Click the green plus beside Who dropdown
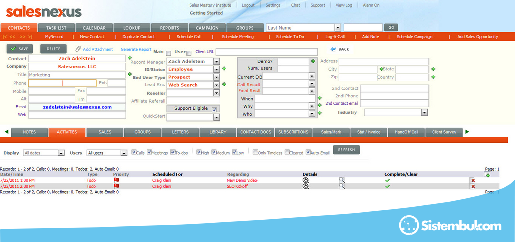Viewport: 515px width, 242px height. [x=319, y=113]
